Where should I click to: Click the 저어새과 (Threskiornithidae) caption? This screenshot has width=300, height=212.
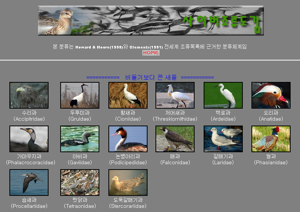175,116
